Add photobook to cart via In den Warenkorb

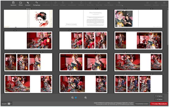coord(159,104)
